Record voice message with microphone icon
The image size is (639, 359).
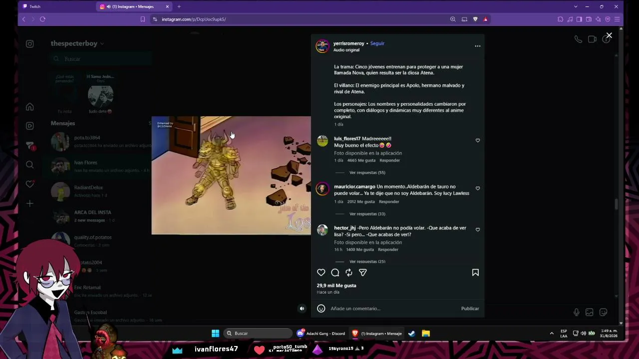(x=577, y=312)
